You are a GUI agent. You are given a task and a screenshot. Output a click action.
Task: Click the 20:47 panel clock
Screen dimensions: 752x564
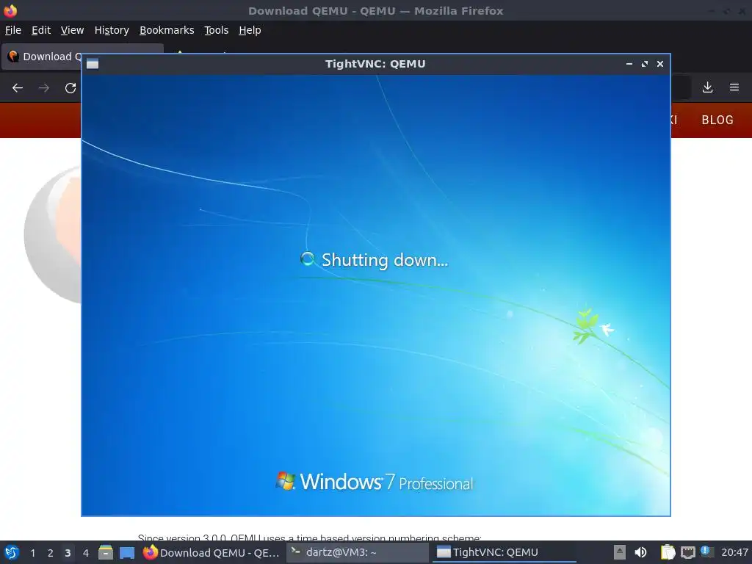click(x=734, y=552)
